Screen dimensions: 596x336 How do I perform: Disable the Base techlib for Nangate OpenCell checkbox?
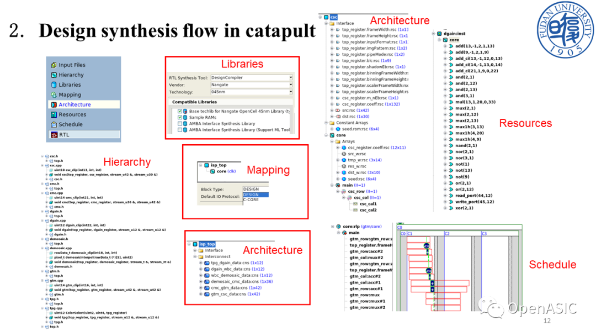coord(179,111)
